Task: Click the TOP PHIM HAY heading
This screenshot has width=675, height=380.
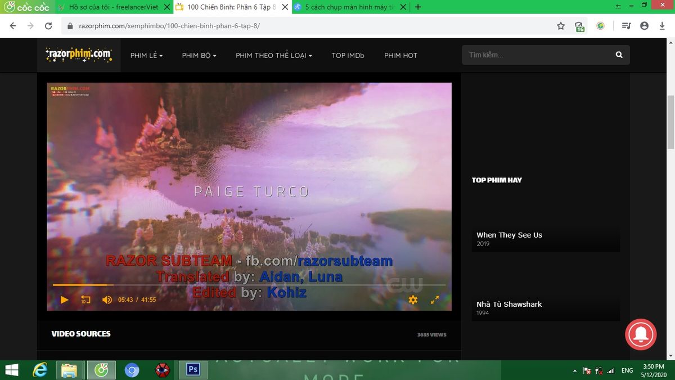Action: (x=497, y=180)
